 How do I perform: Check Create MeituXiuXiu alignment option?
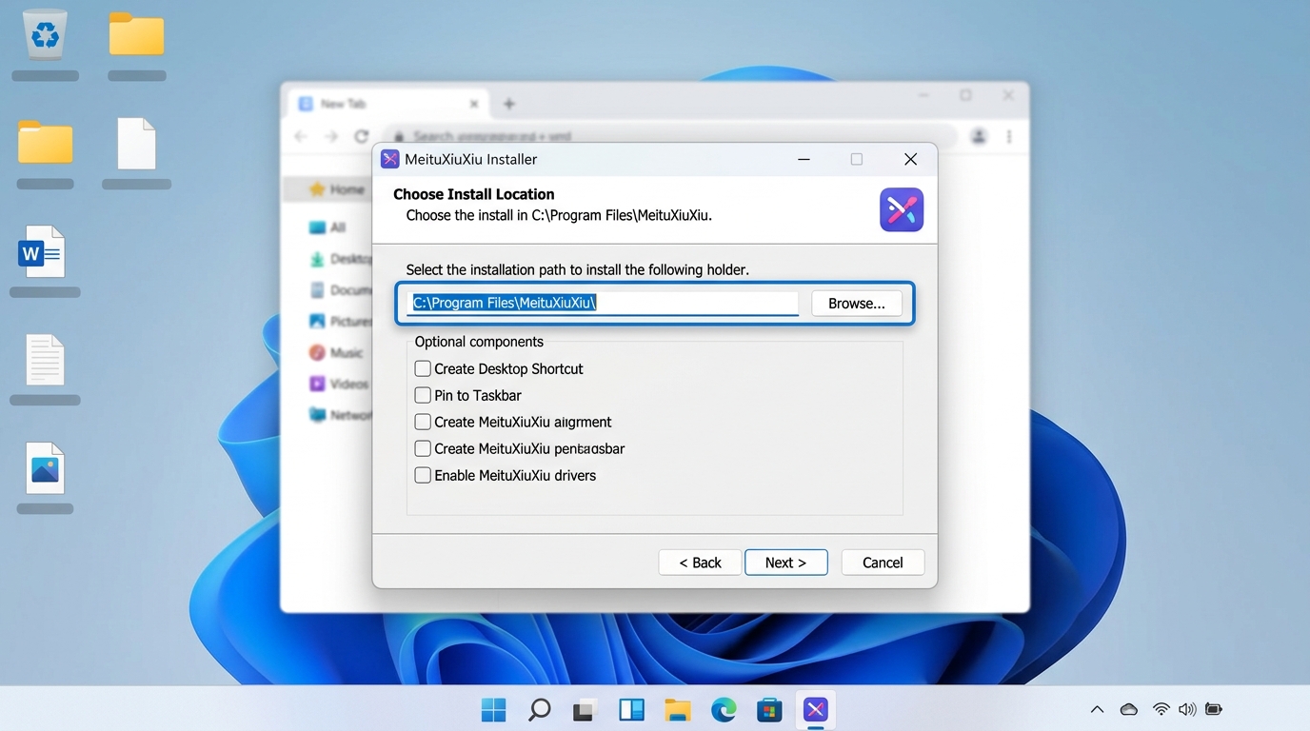(423, 422)
